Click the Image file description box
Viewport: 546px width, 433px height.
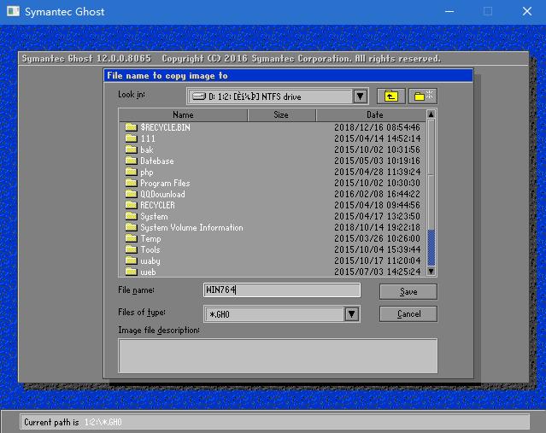tap(278, 356)
